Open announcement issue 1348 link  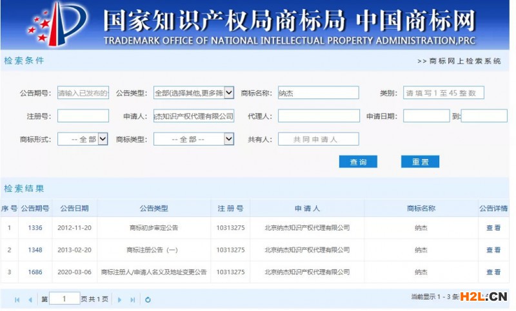pyautogui.click(x=35, y=250)
